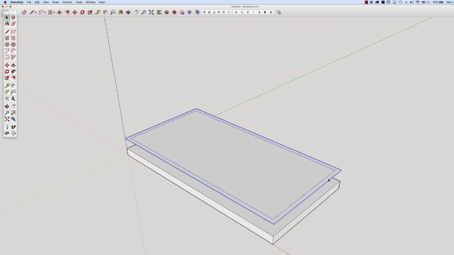Open the Edit menu
This screenshot has height=255, width=454.
click(x=37, y=2)
